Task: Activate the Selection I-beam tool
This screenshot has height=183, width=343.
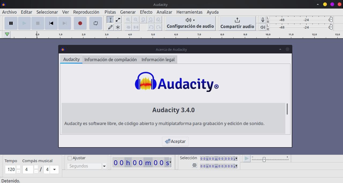Action: coord(110,20)
